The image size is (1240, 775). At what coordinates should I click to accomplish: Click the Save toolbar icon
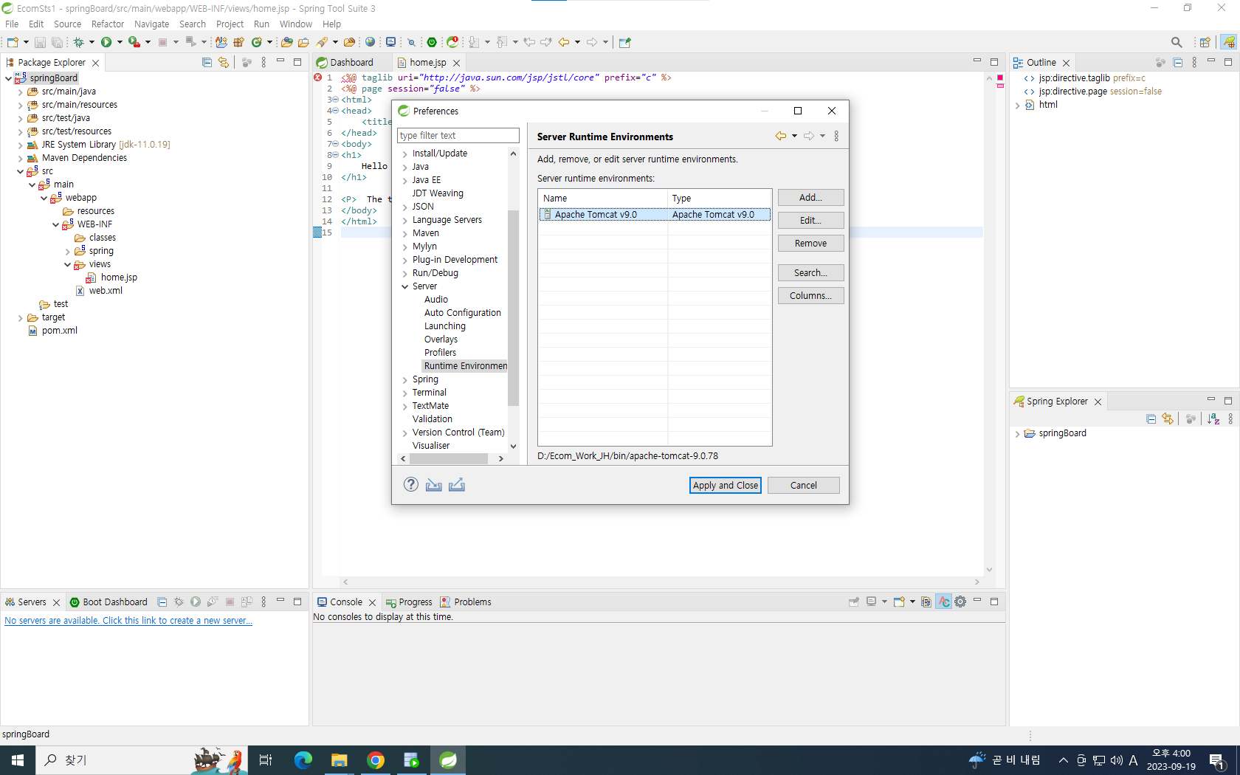(40, 42)
